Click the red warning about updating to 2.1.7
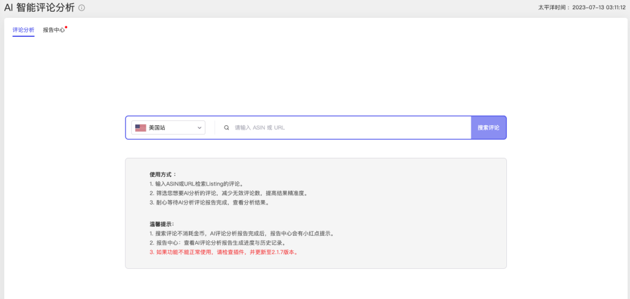 point(224,252)
